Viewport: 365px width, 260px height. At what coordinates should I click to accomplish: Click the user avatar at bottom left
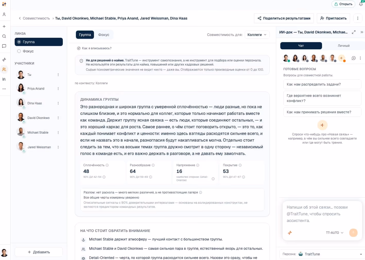pos(4,253)
